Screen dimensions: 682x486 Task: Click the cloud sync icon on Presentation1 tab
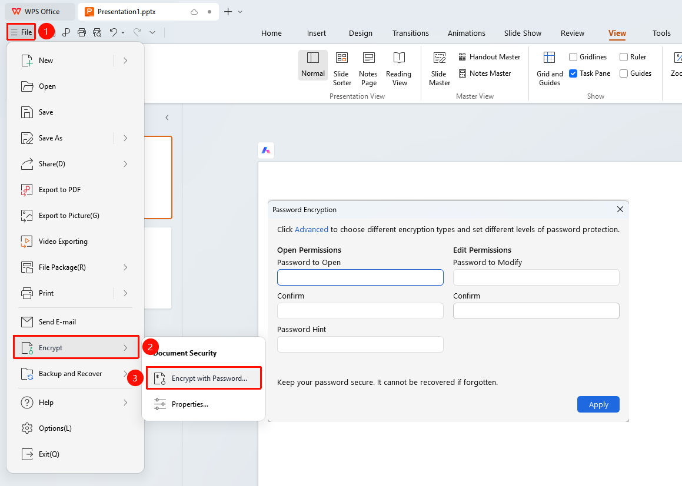pyautogui.click(x=194, y=12)
